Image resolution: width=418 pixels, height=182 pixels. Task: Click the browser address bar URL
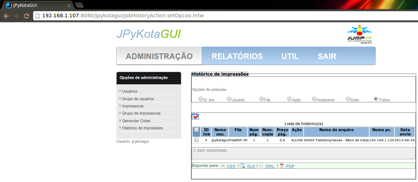pyautogui.click(x=123, y=16)
